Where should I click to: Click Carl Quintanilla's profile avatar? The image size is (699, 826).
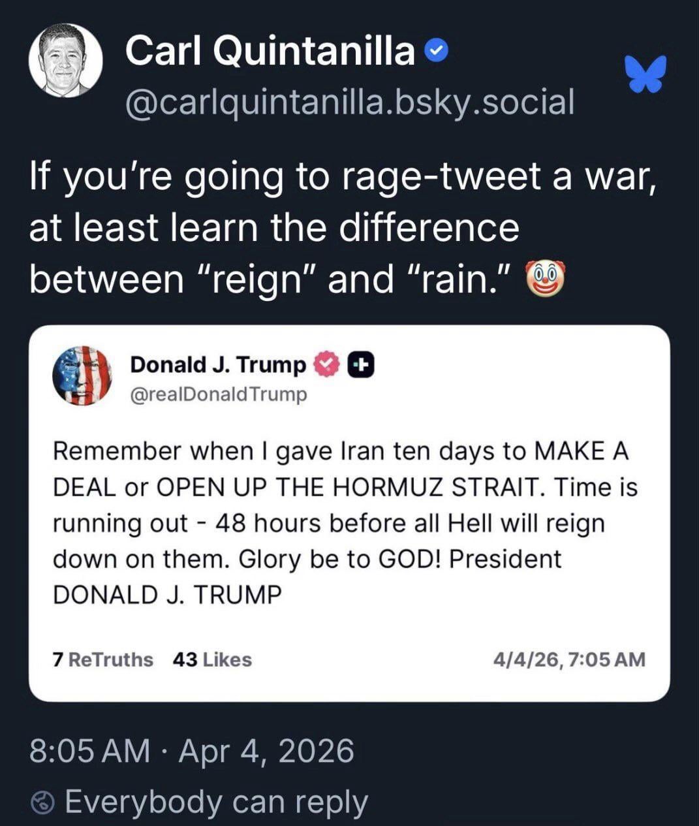tap(65, 60)
